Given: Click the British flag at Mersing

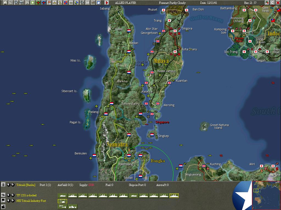Looking at the screenshot, I should (158, 103).
